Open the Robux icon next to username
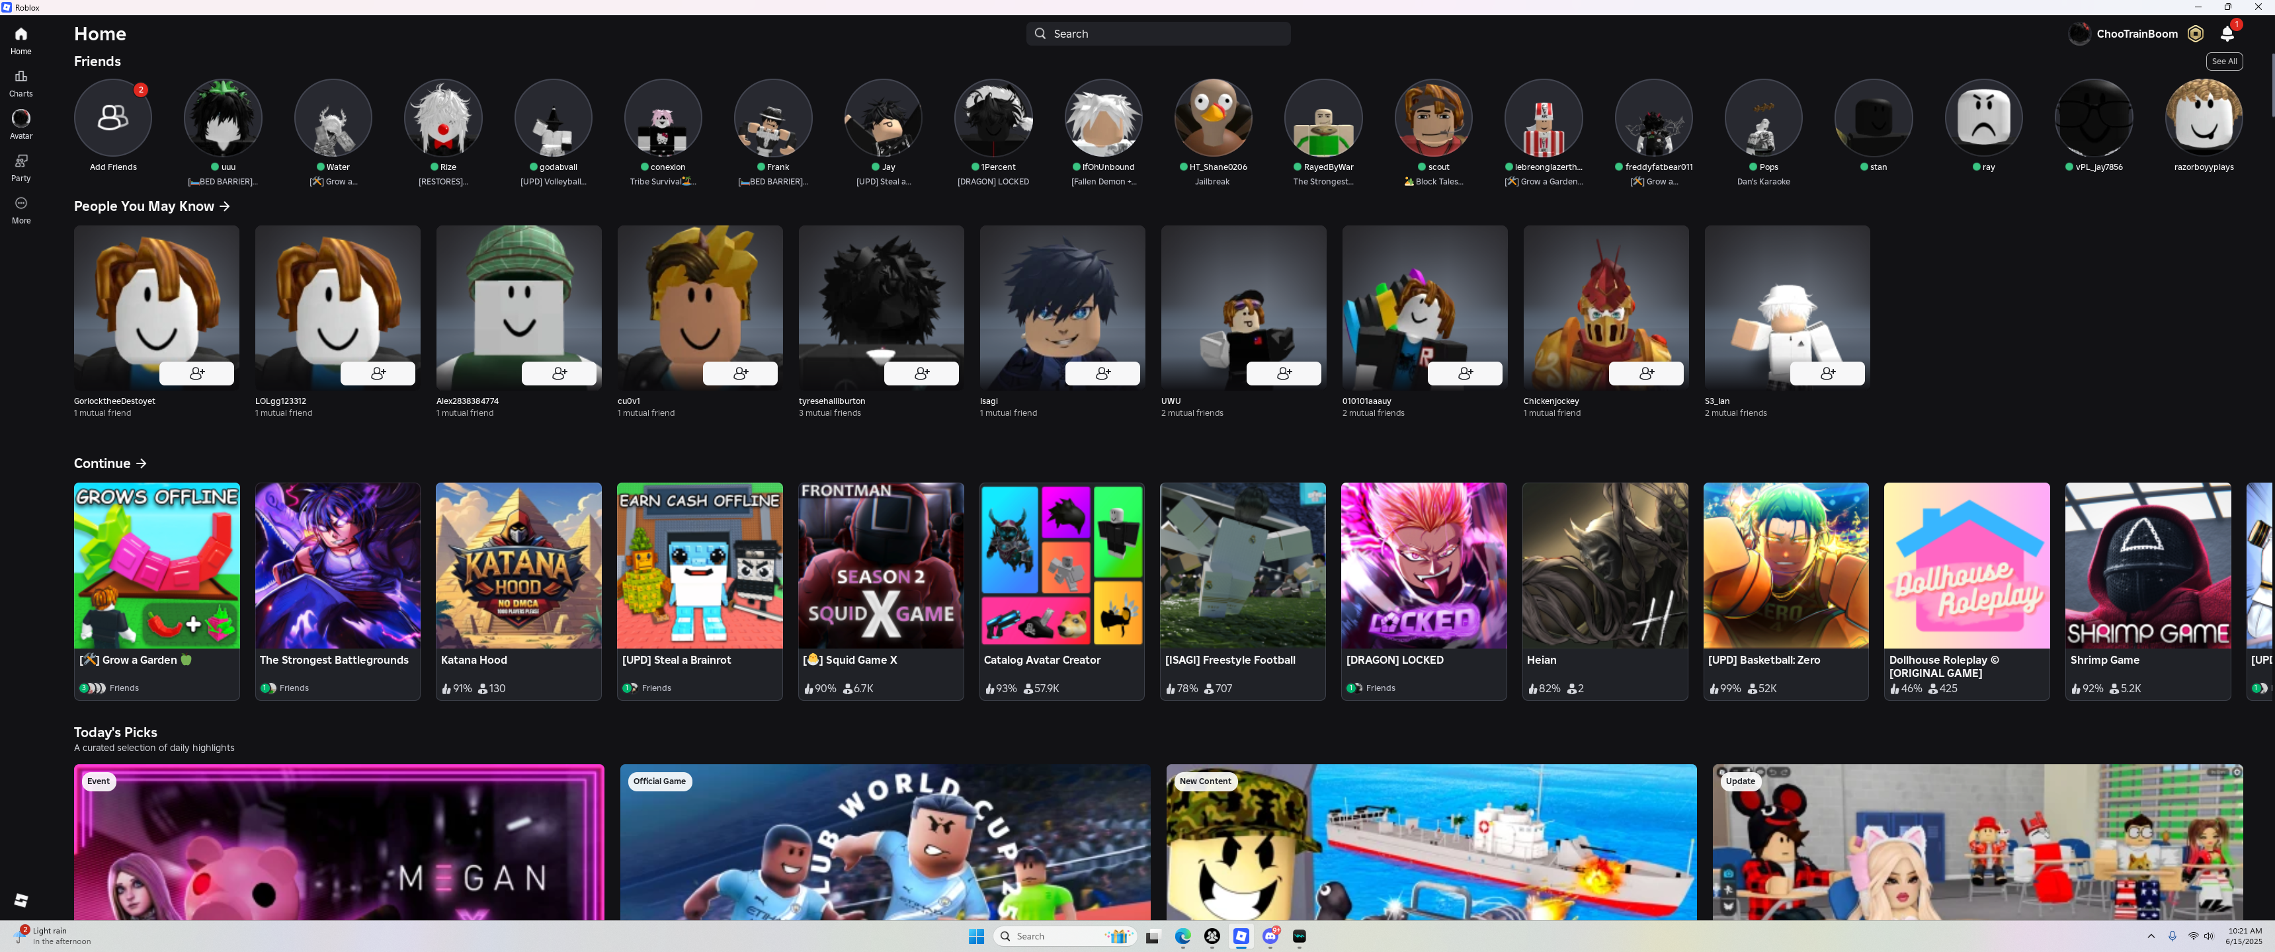The height and width of the screenshot is (952, 2275). click(x=2196, y=34)
